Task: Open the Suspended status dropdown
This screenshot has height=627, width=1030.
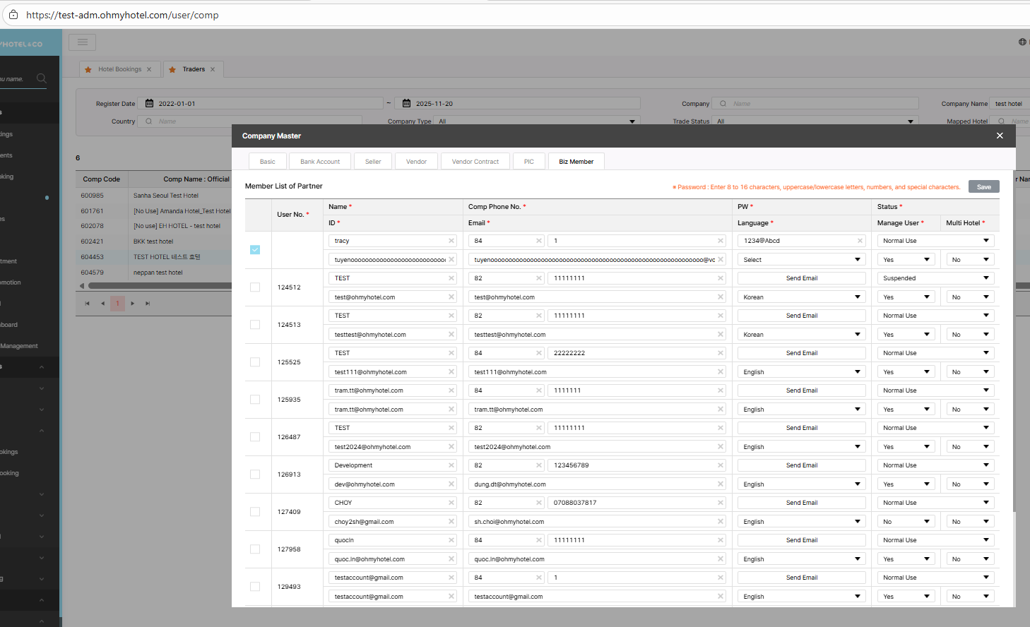Action: (x=935, y=278)
